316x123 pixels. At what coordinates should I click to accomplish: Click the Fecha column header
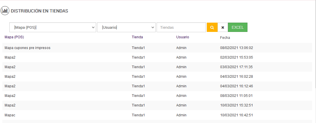point(225,37)
